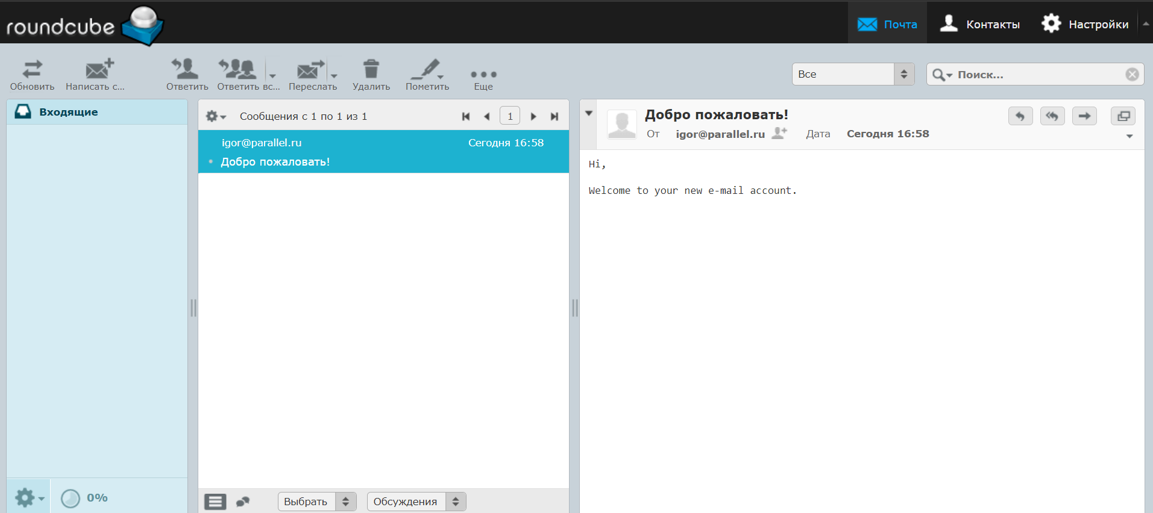Refresh mailbox with Обновить
The image size is (1153, 513).
32,75
